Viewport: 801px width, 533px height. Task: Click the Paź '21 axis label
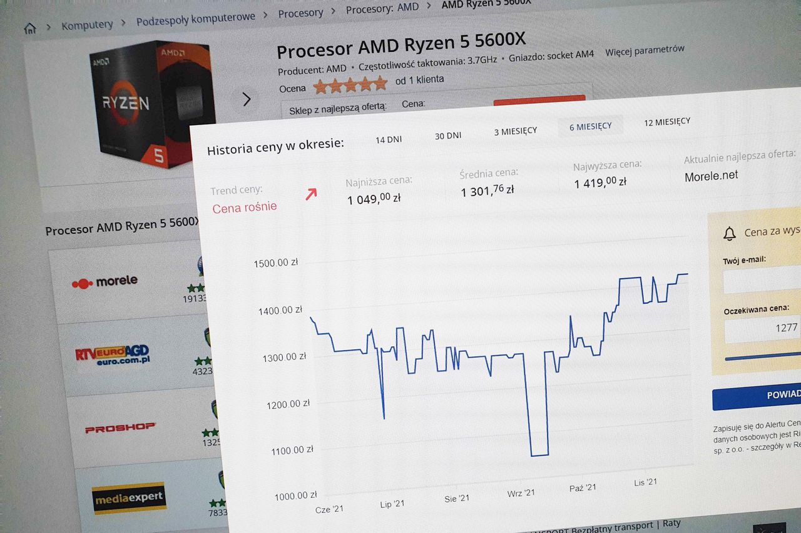click(583, 487)
